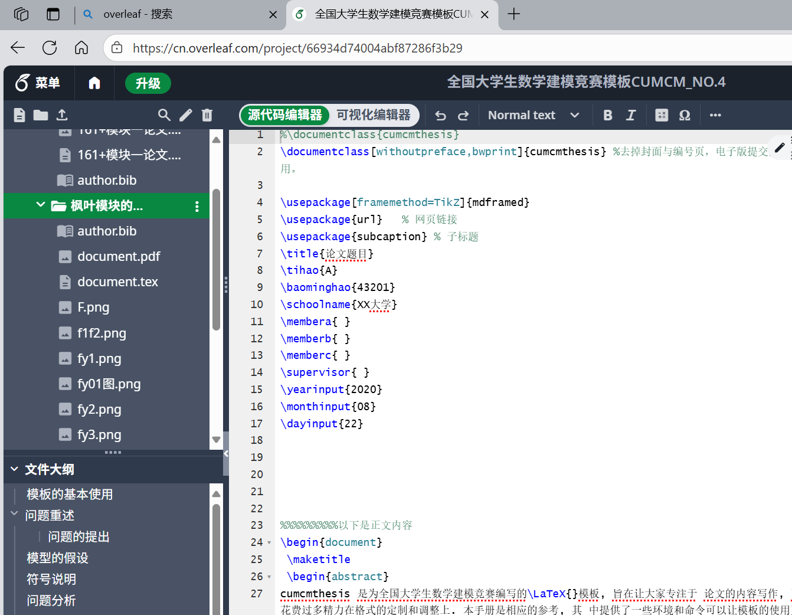Viewport: 792px width, 615px height.
Task: Delete selected item with trash icon
Action: [x=207, y=115]
